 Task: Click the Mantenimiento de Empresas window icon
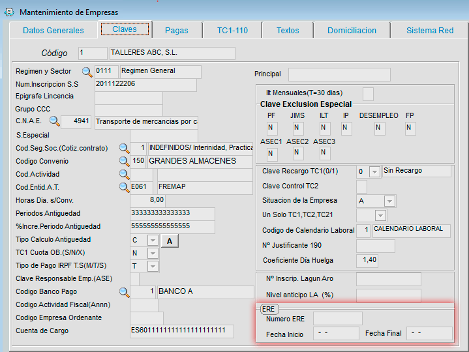pos(9,12)
